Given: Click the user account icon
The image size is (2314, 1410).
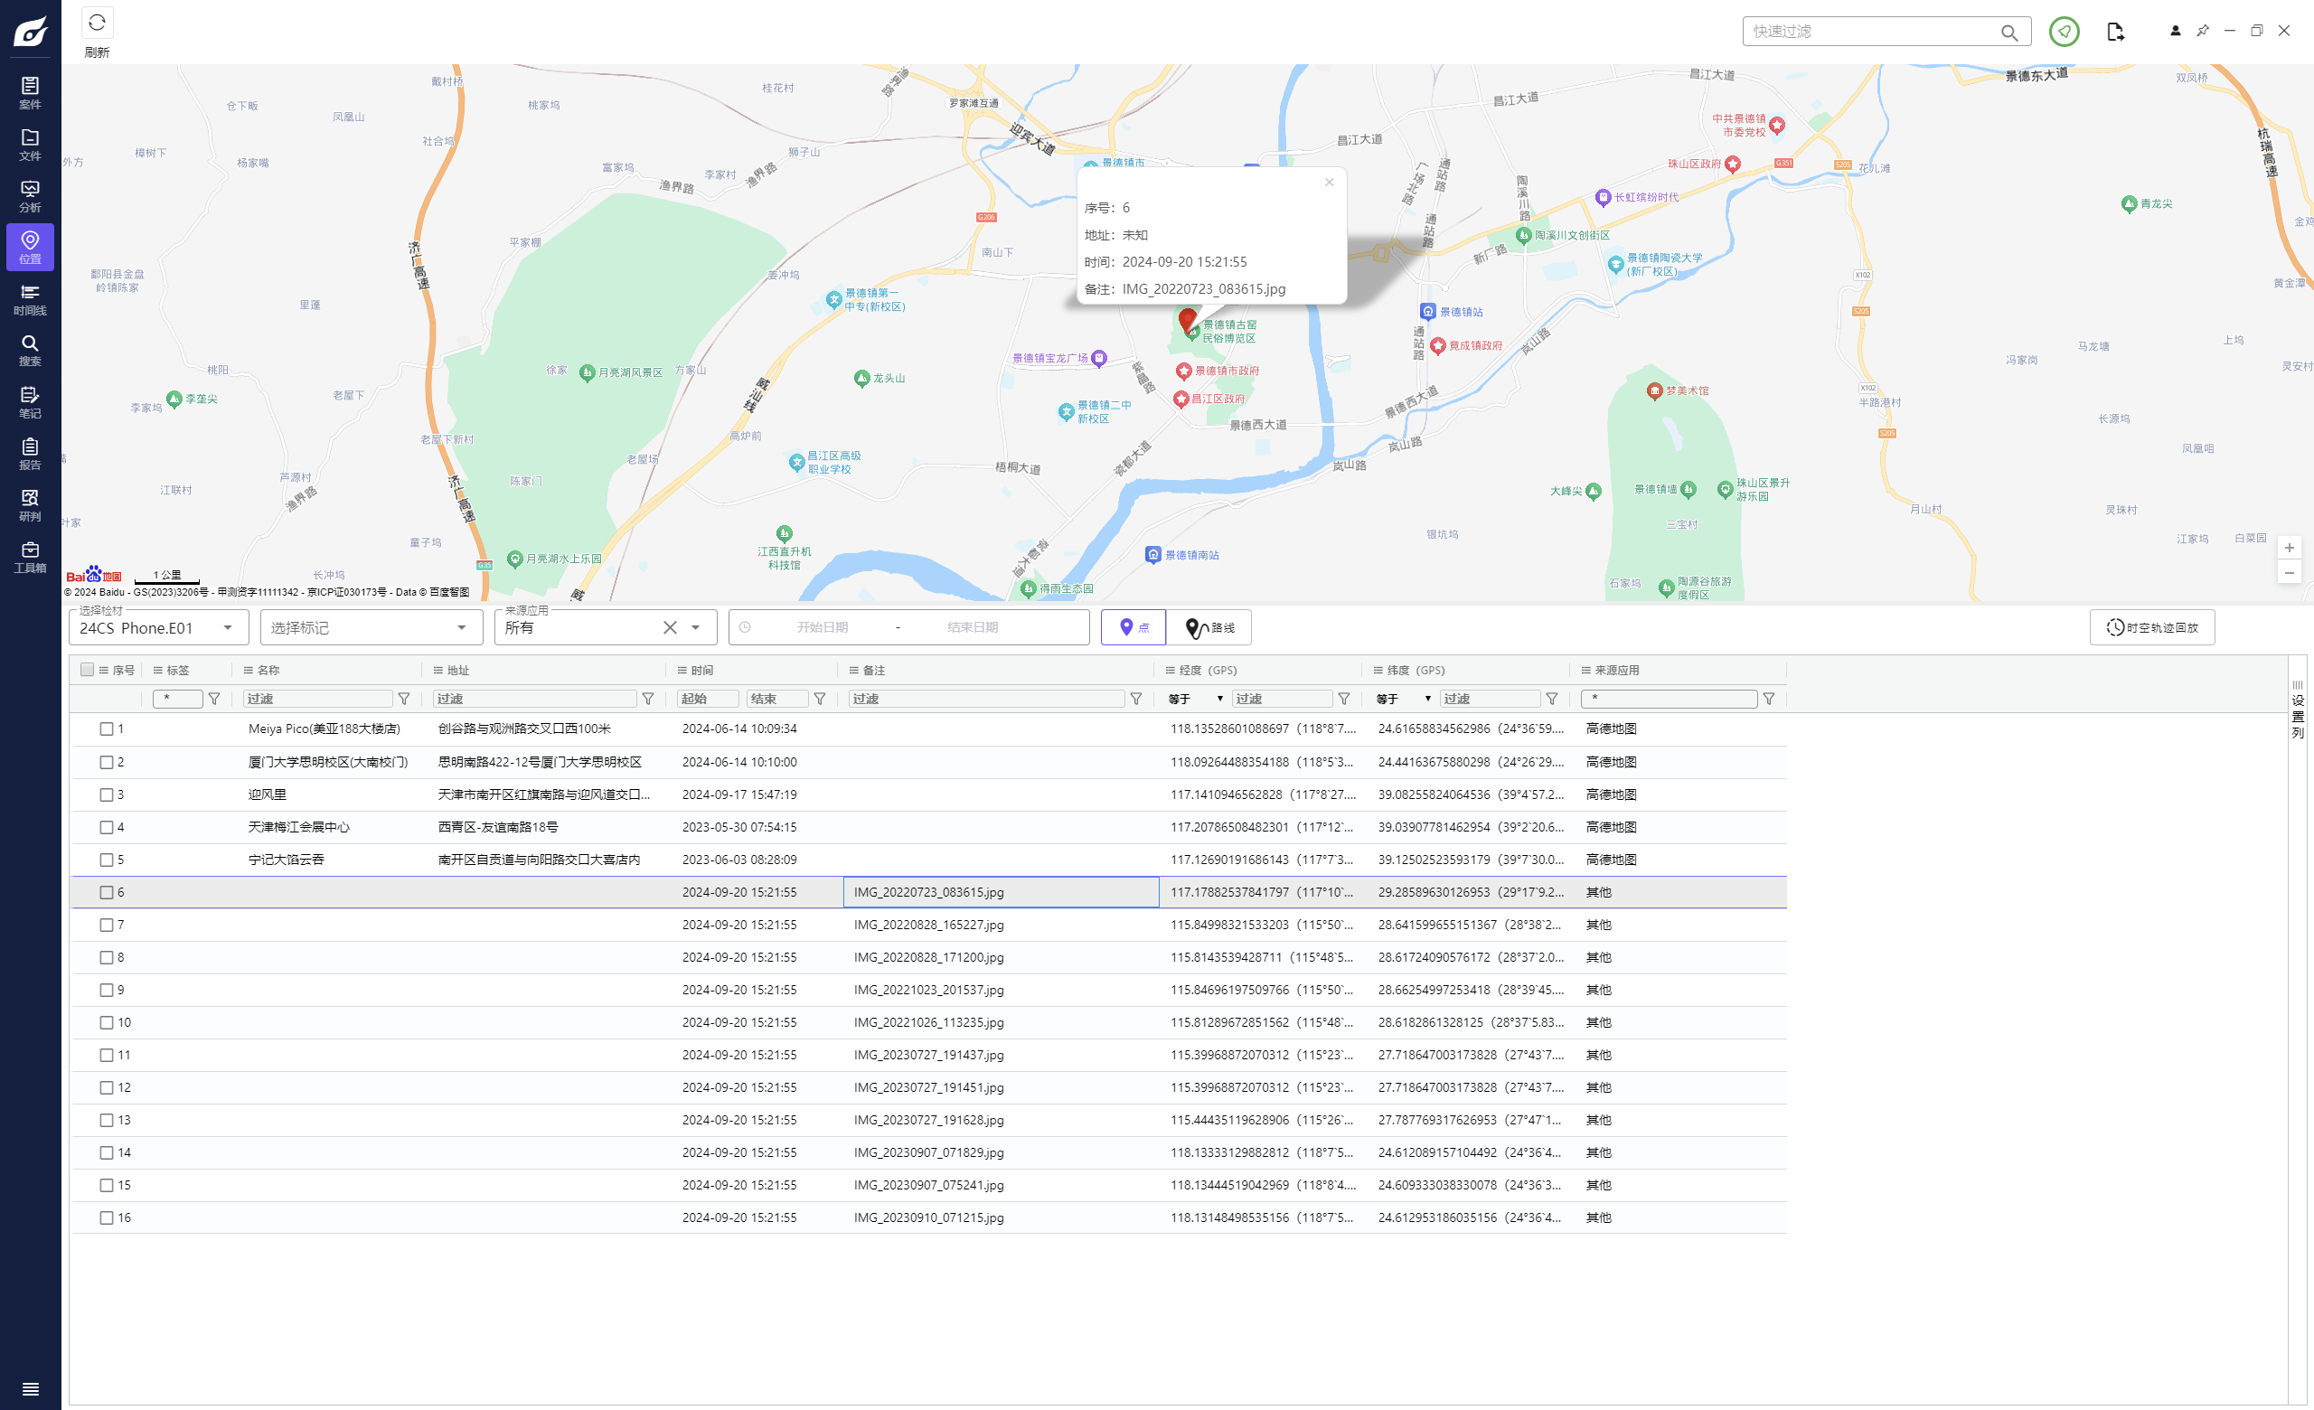Looking at the screenshot, I should point(2175,31).
